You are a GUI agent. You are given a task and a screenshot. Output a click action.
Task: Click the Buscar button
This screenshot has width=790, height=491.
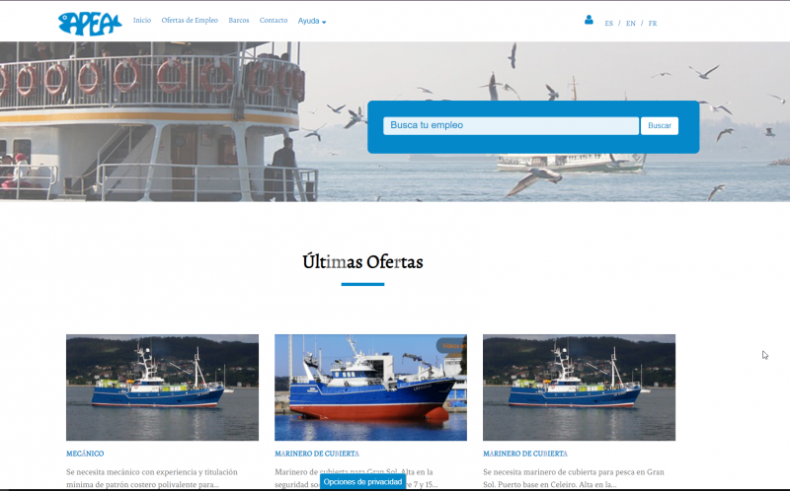click(x=660, y=126)
